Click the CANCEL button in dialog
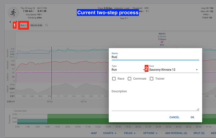 pyautogui.click(x=174, y=117)
